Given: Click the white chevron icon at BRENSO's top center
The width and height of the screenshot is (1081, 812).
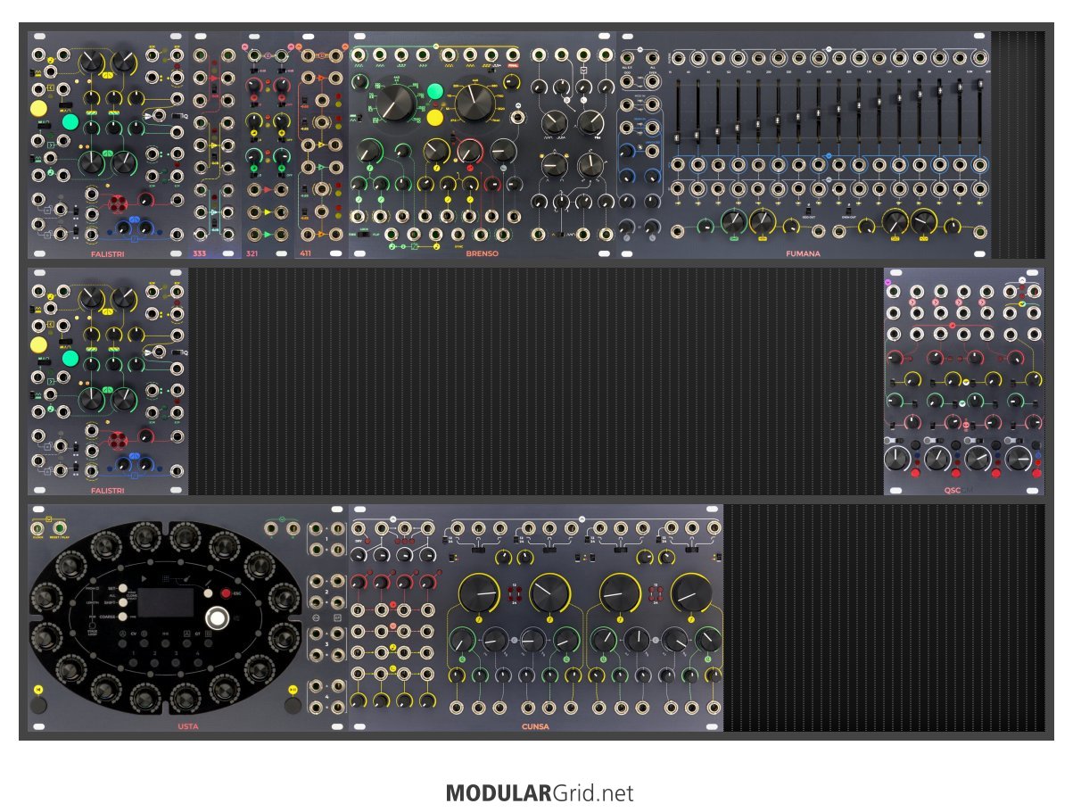Looking at the screenshot, I should click(436, 46).
